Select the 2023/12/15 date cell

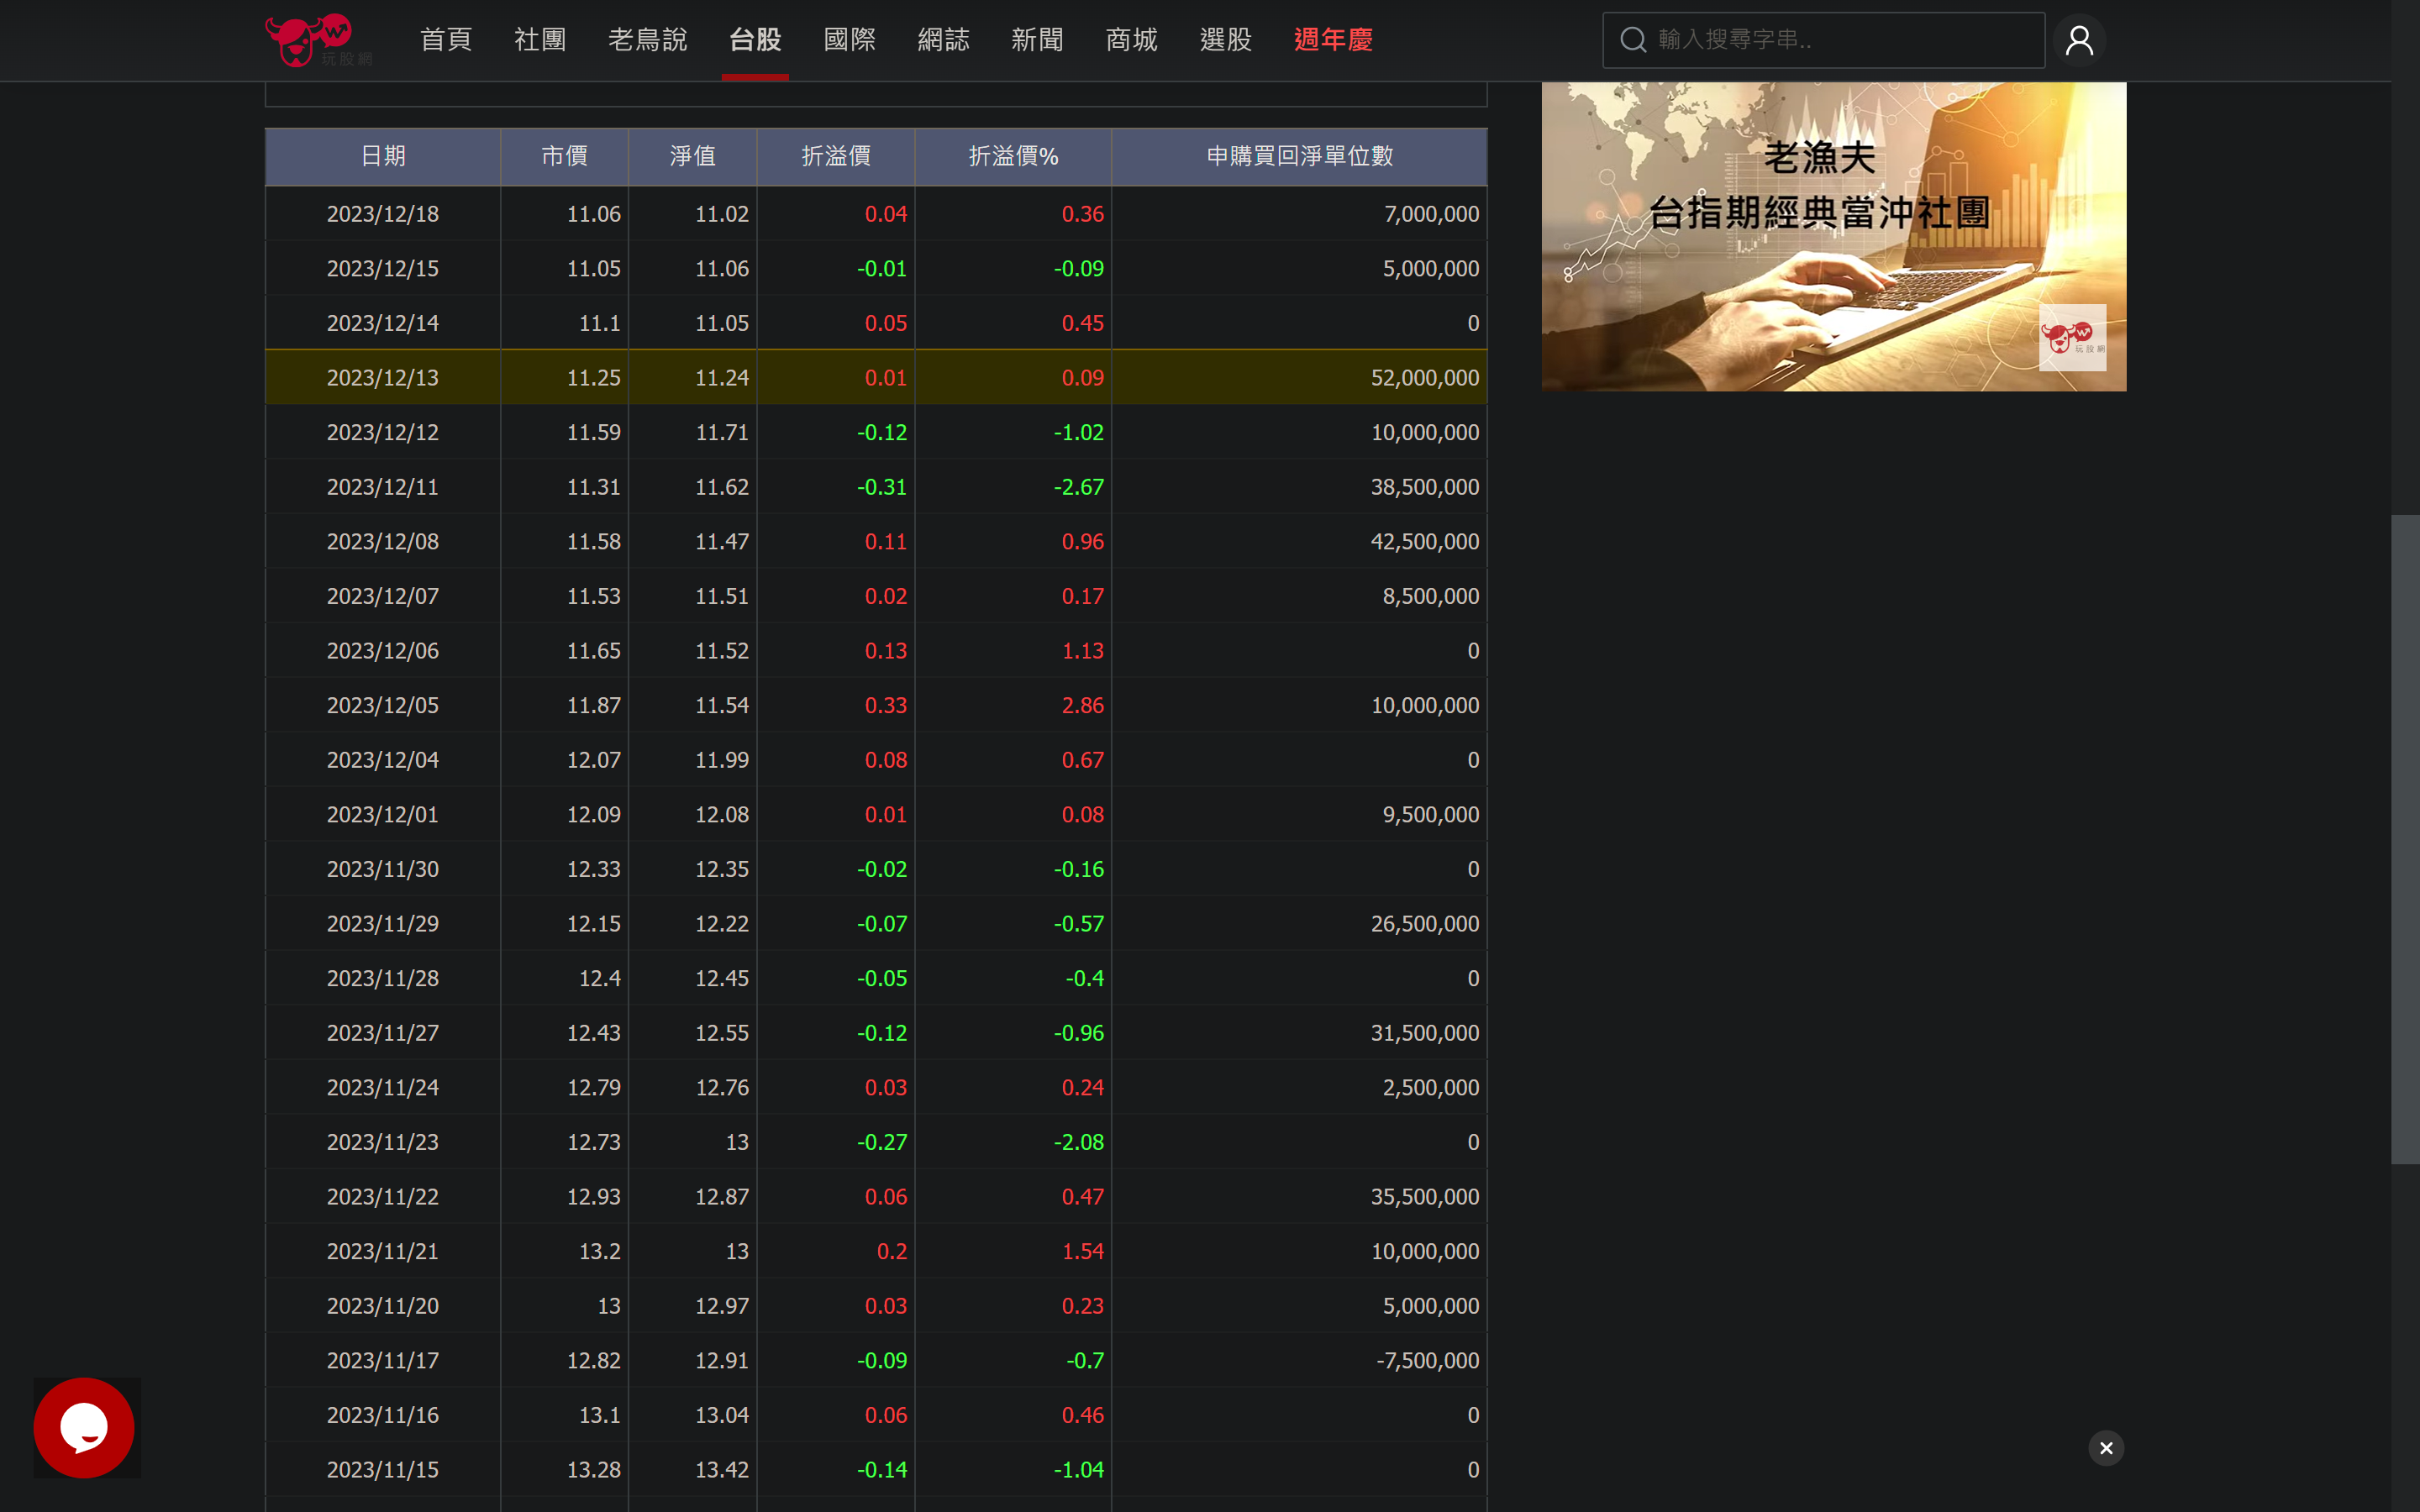[383, 268]
